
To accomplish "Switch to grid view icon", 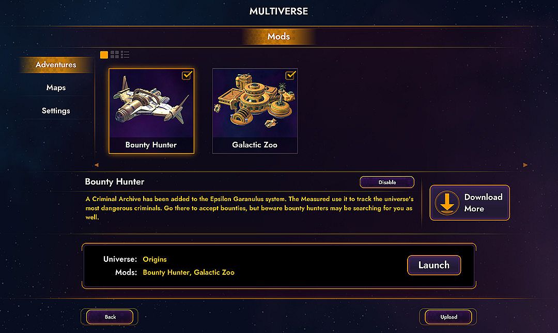I will coord(115,54).
